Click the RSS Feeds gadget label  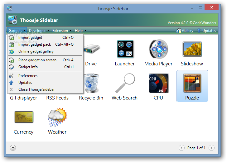click(x=57, y=98)
